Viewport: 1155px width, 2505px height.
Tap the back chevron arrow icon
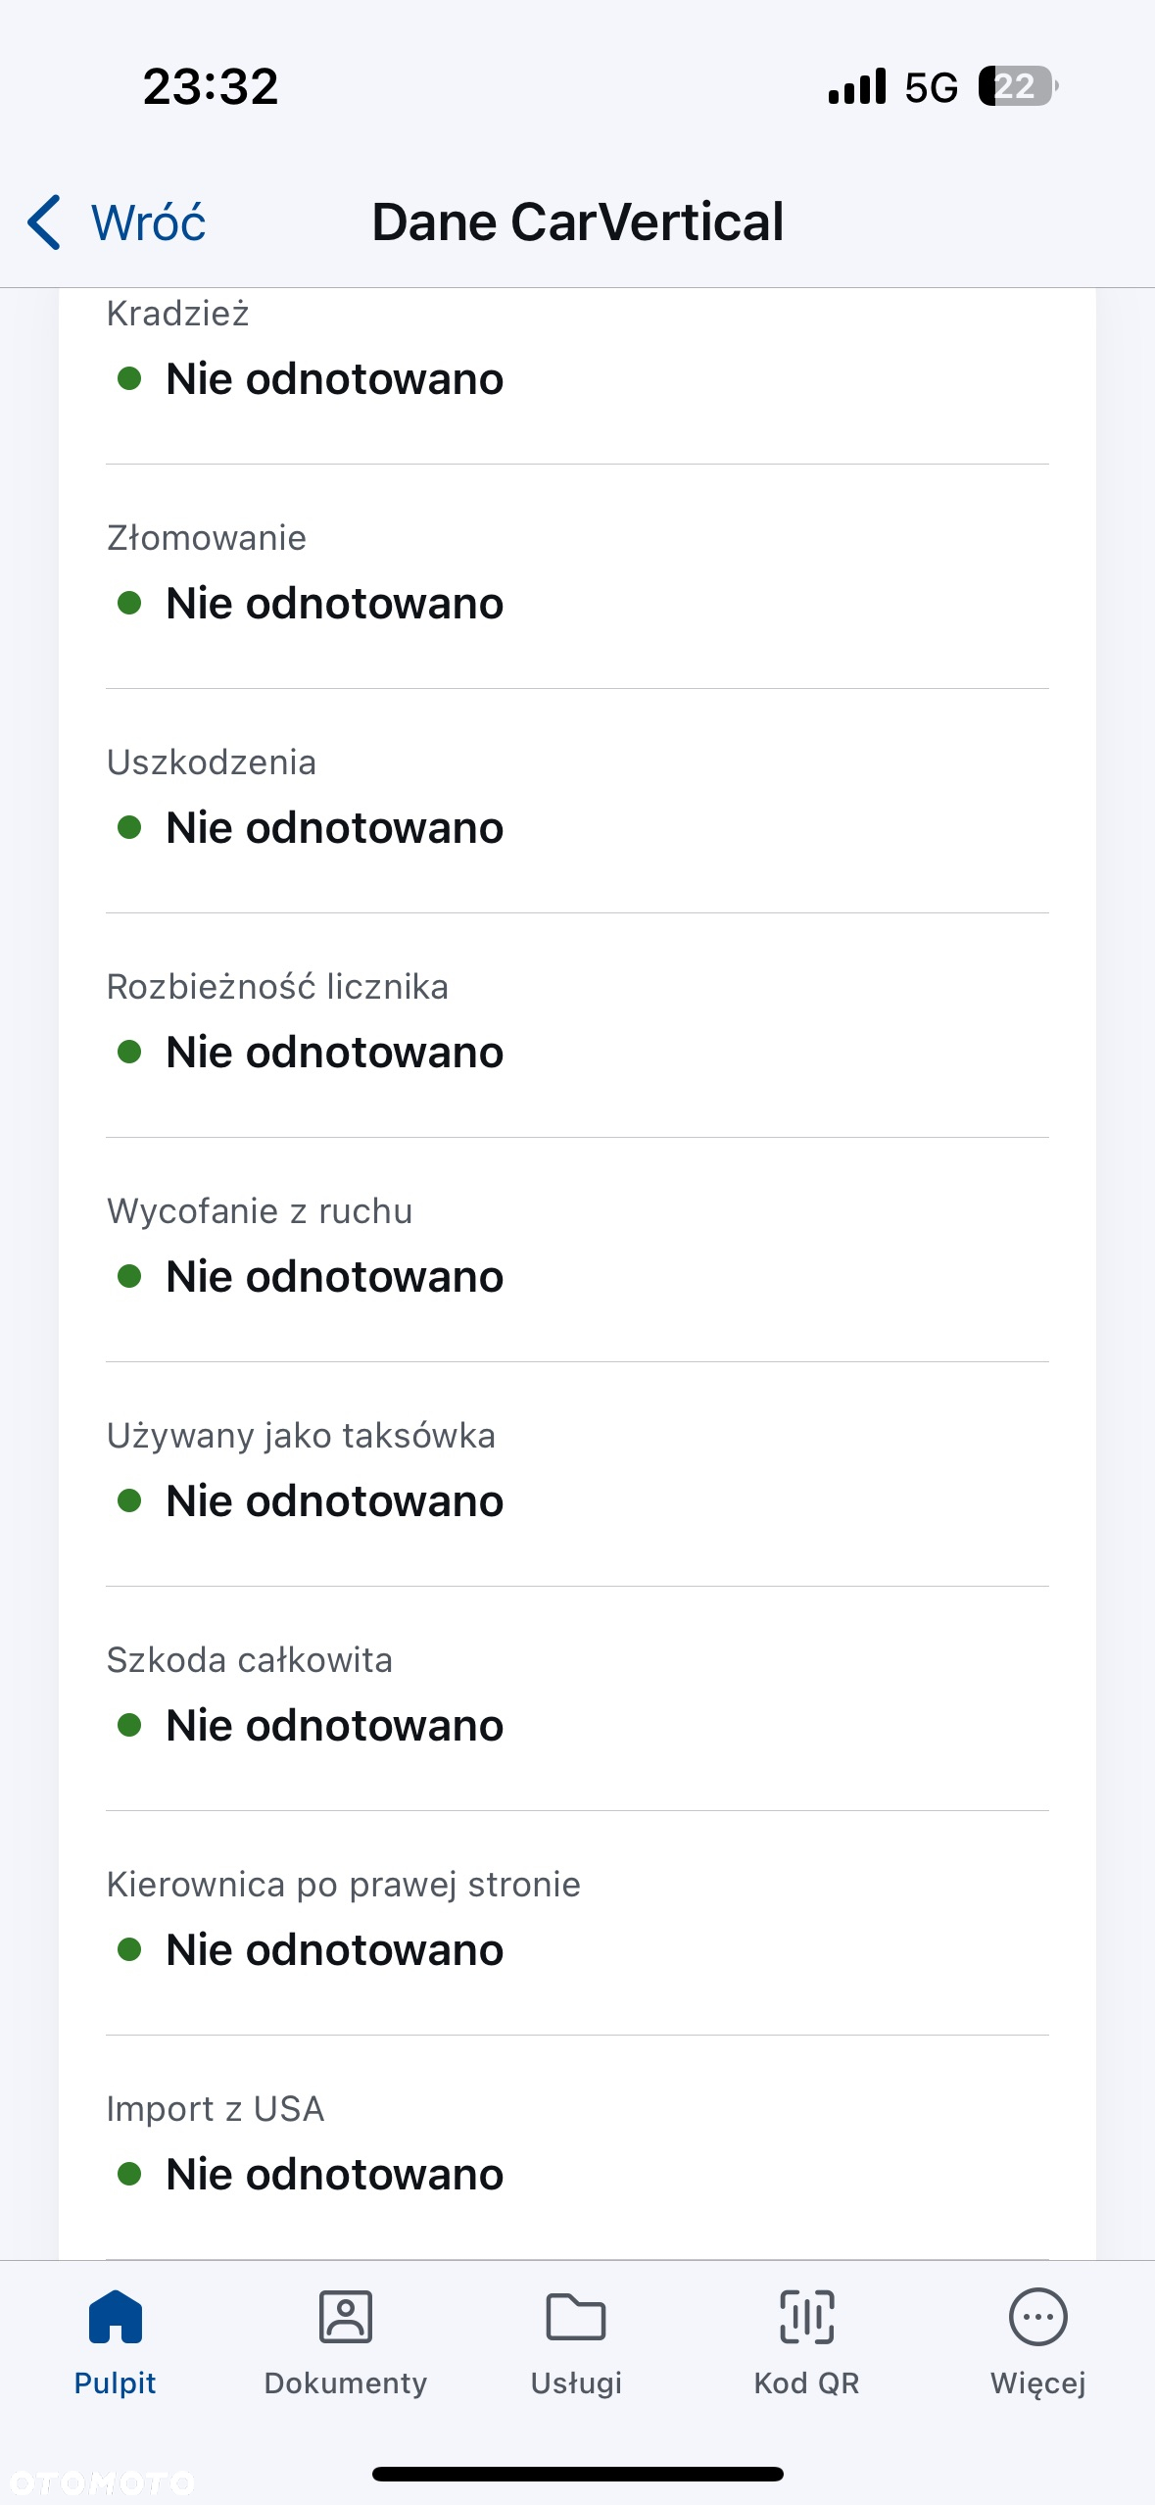[x=44, y=222]
